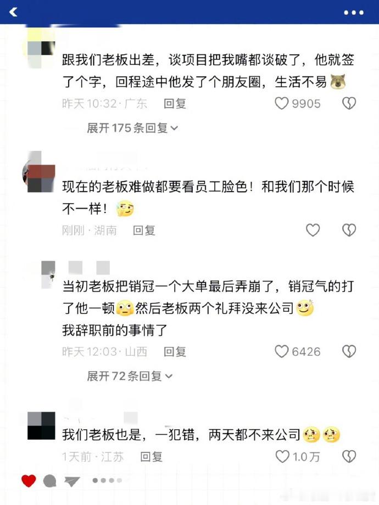This screenshot has width=379, height=505.
Task: Expand 72 replies
Action: (130, 376)
